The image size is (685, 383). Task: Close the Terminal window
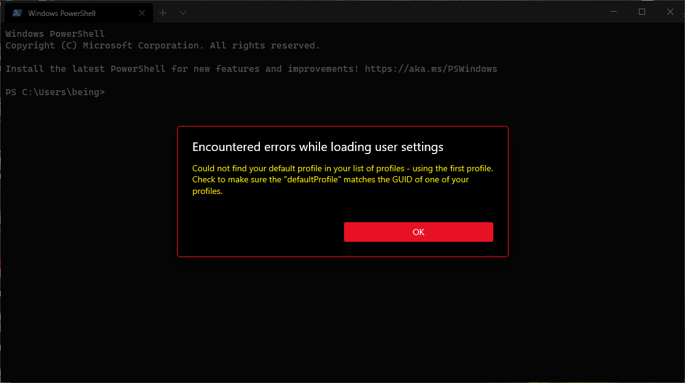tap(670, 12)
